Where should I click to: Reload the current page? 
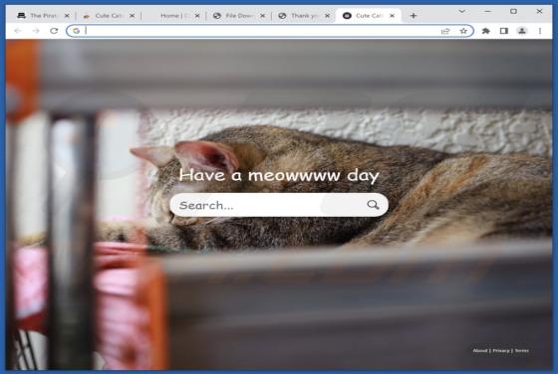pyautogui.click(x=54, y=31)
